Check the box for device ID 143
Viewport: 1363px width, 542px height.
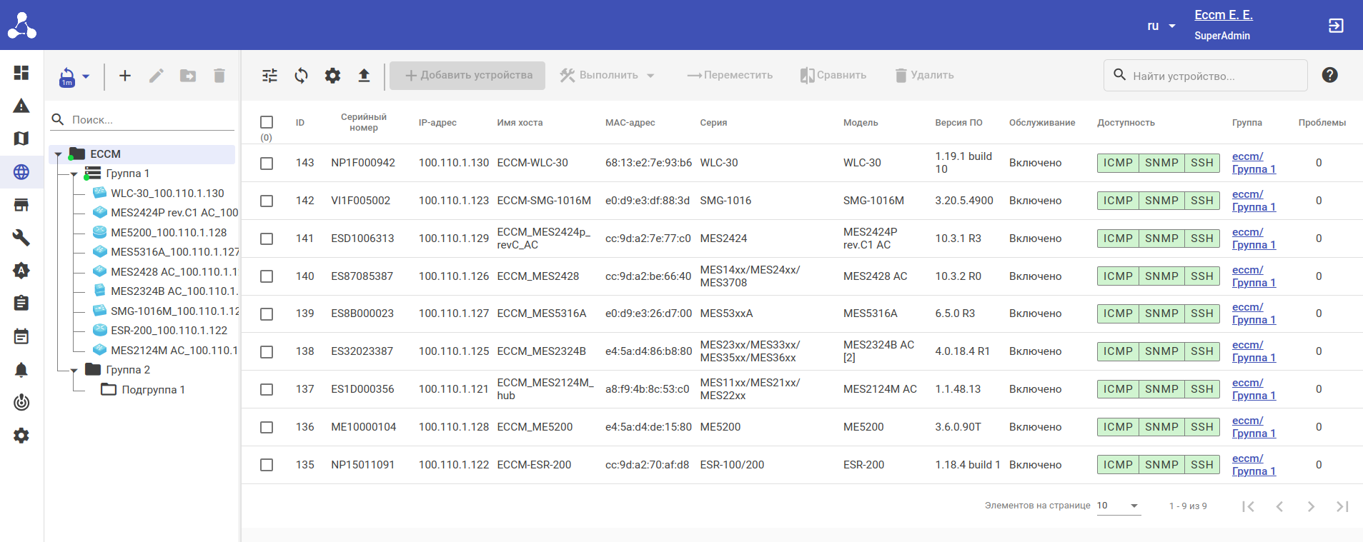(267, 164)
